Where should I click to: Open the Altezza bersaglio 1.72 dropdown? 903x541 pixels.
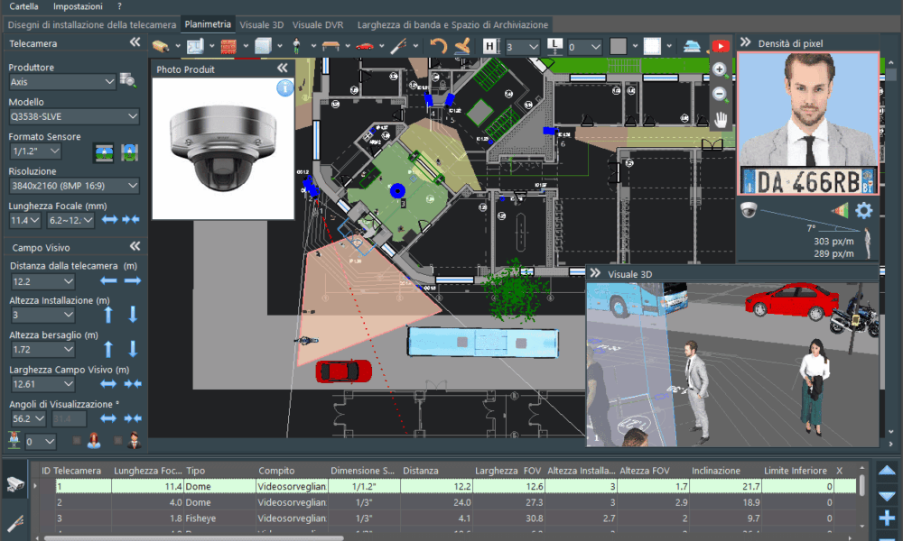coord(42,349)
